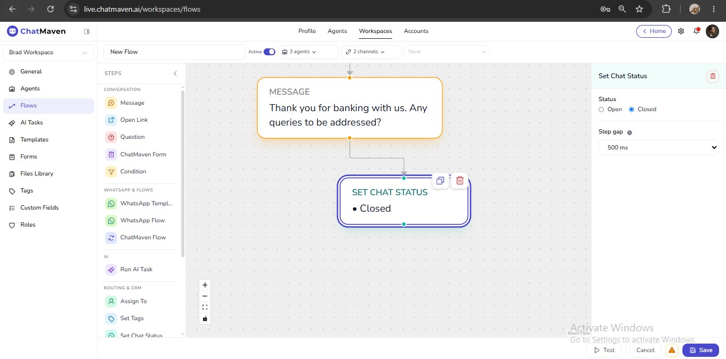The width and height of the screenshot is (726, 359).
Task: Click the Message step icon
Action: [x=111, y=103]
